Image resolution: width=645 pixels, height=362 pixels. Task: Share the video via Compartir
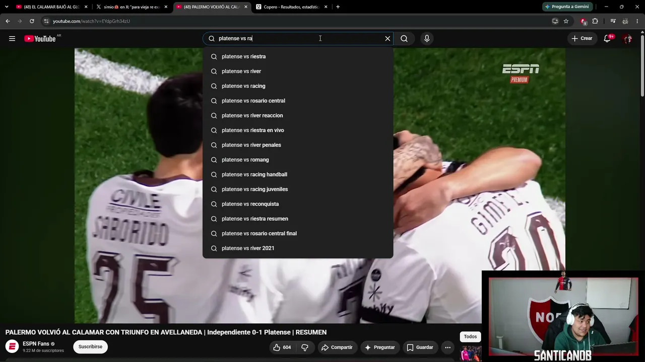click(x=337, y=347)
